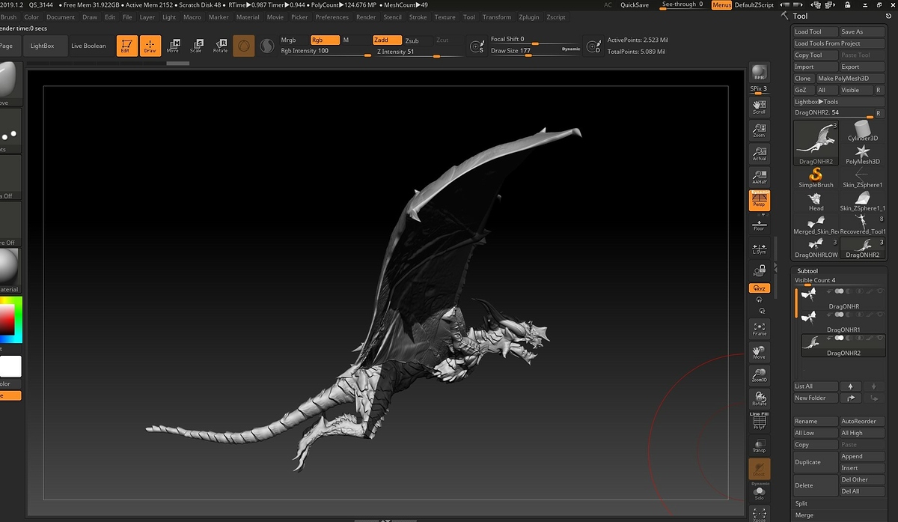Viewport: 898px width, 522px height.
Task: Open the Stroke menu
Action: tap(418, 17)
